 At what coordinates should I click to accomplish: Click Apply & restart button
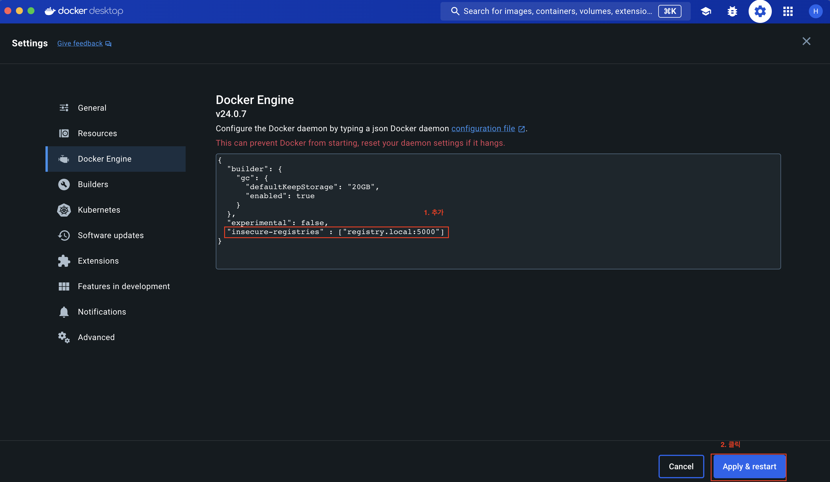(x=749, y=467)
